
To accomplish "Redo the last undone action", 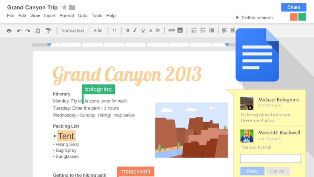I will click(27, 31).
